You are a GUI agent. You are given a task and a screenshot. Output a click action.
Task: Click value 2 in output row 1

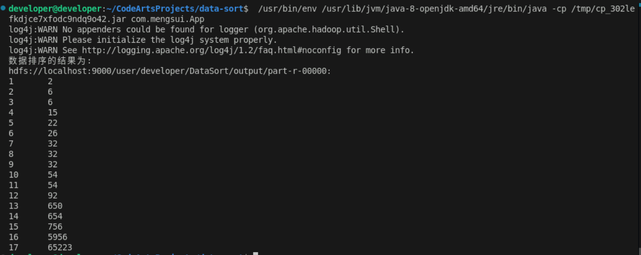(x=50, y=82)
